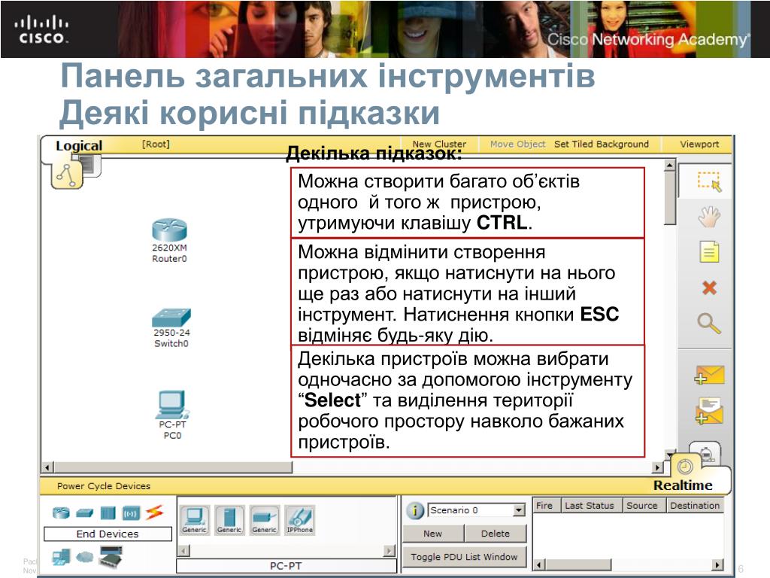Click the workspace horizontal scrollbar thumb
This screenshot has width=770, height=578.
tap(173, 467)
